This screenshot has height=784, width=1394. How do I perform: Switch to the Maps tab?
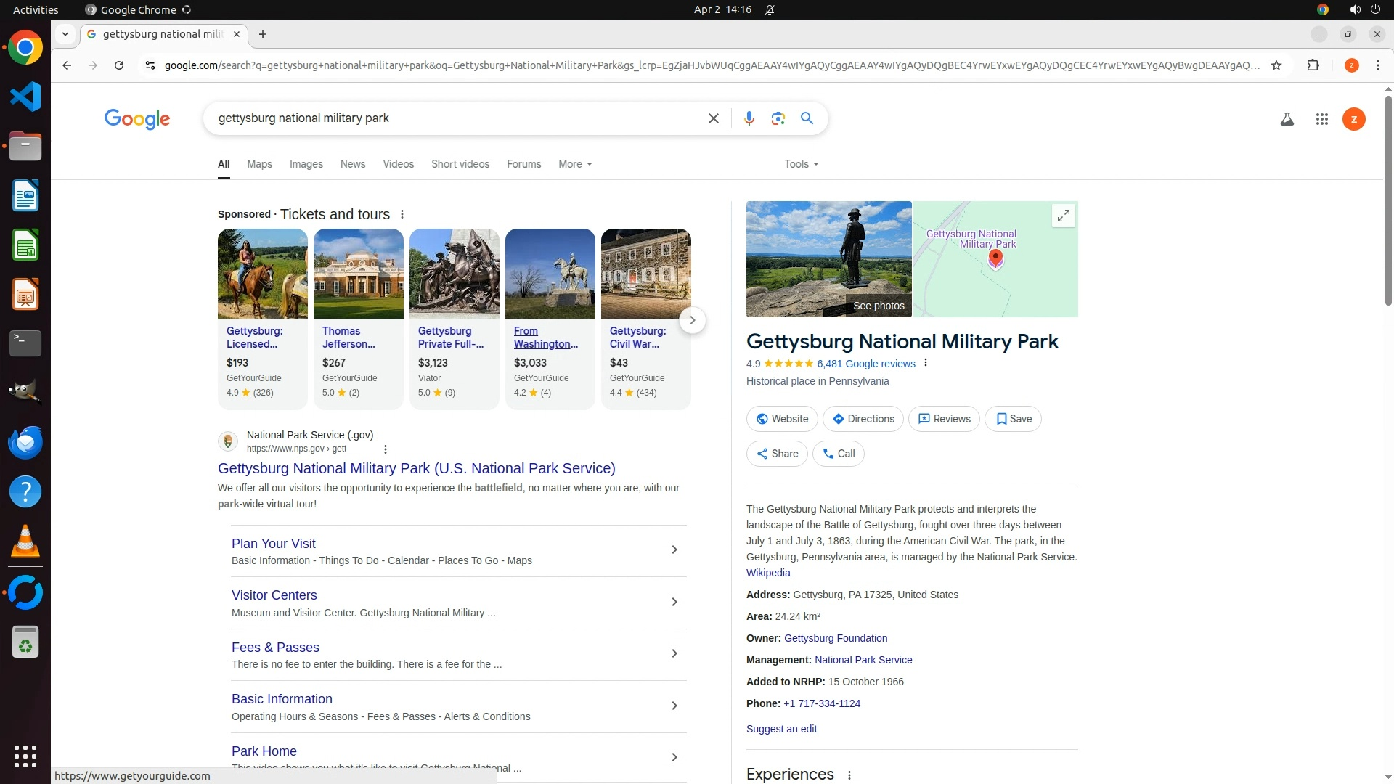[259, 164]
